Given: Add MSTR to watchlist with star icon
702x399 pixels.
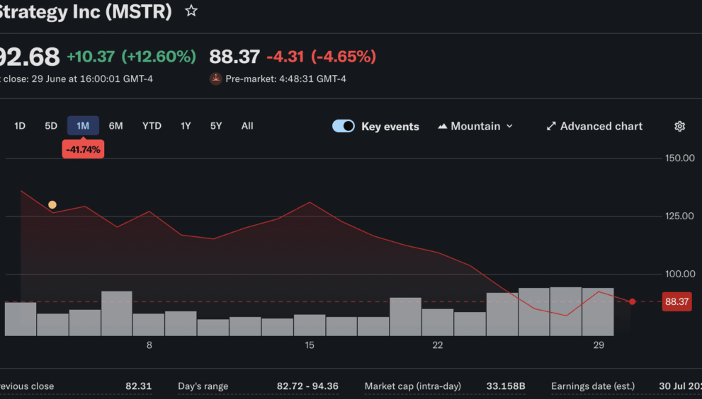Looking at the screenshot, I should 191,11.
